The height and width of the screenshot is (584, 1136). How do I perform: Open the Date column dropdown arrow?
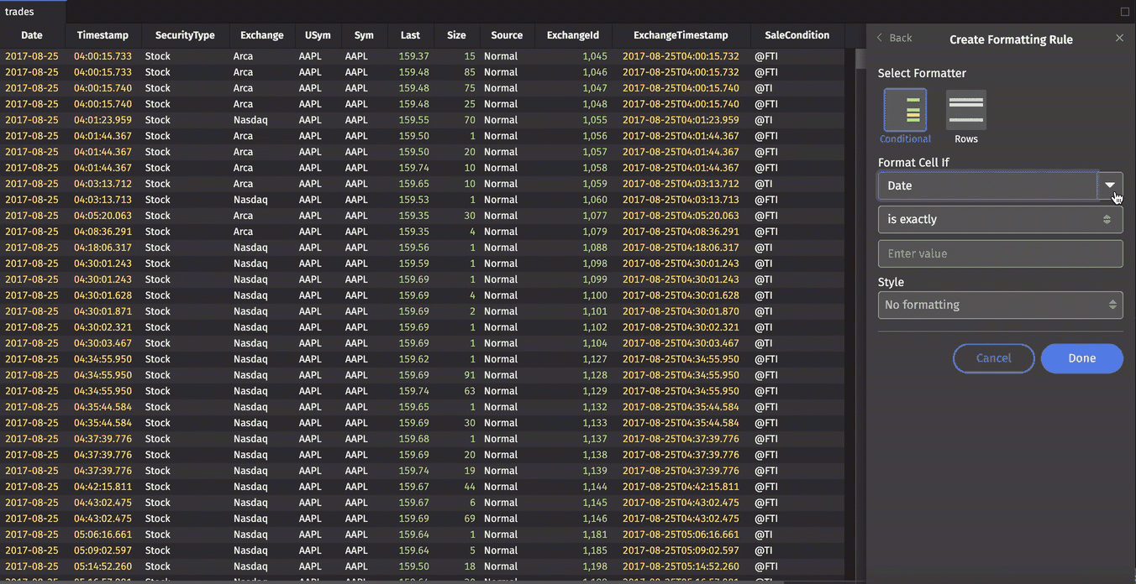(x=1110, y=185)
